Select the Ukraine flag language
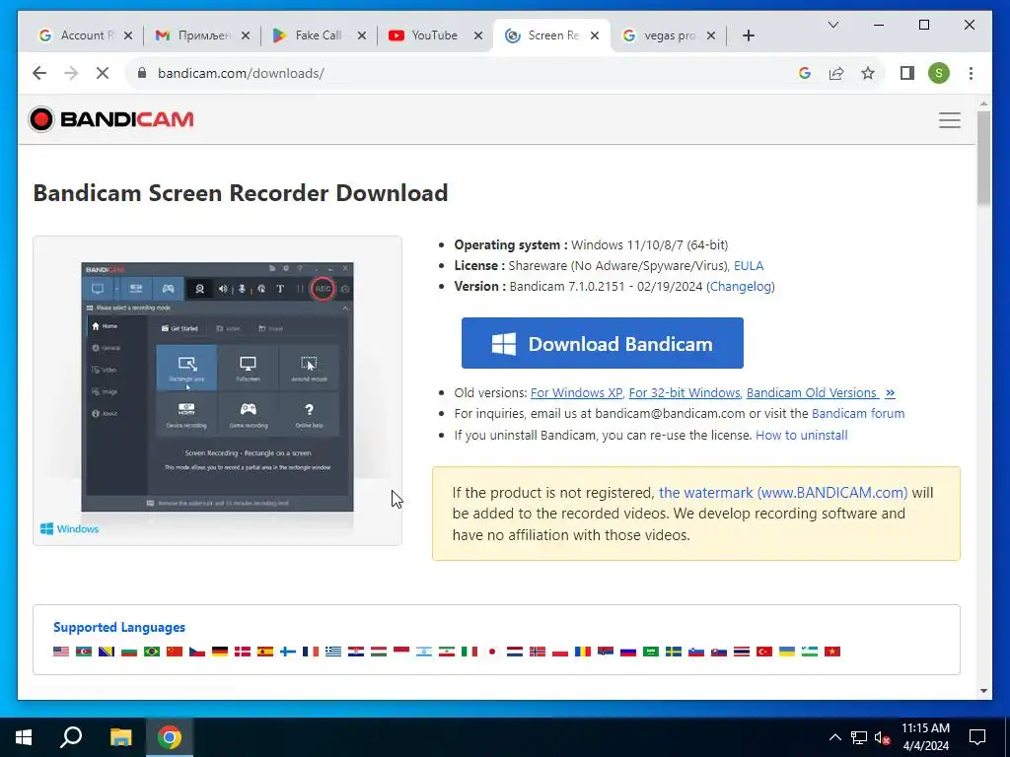1010x757 pixels. tap(787, 652)
